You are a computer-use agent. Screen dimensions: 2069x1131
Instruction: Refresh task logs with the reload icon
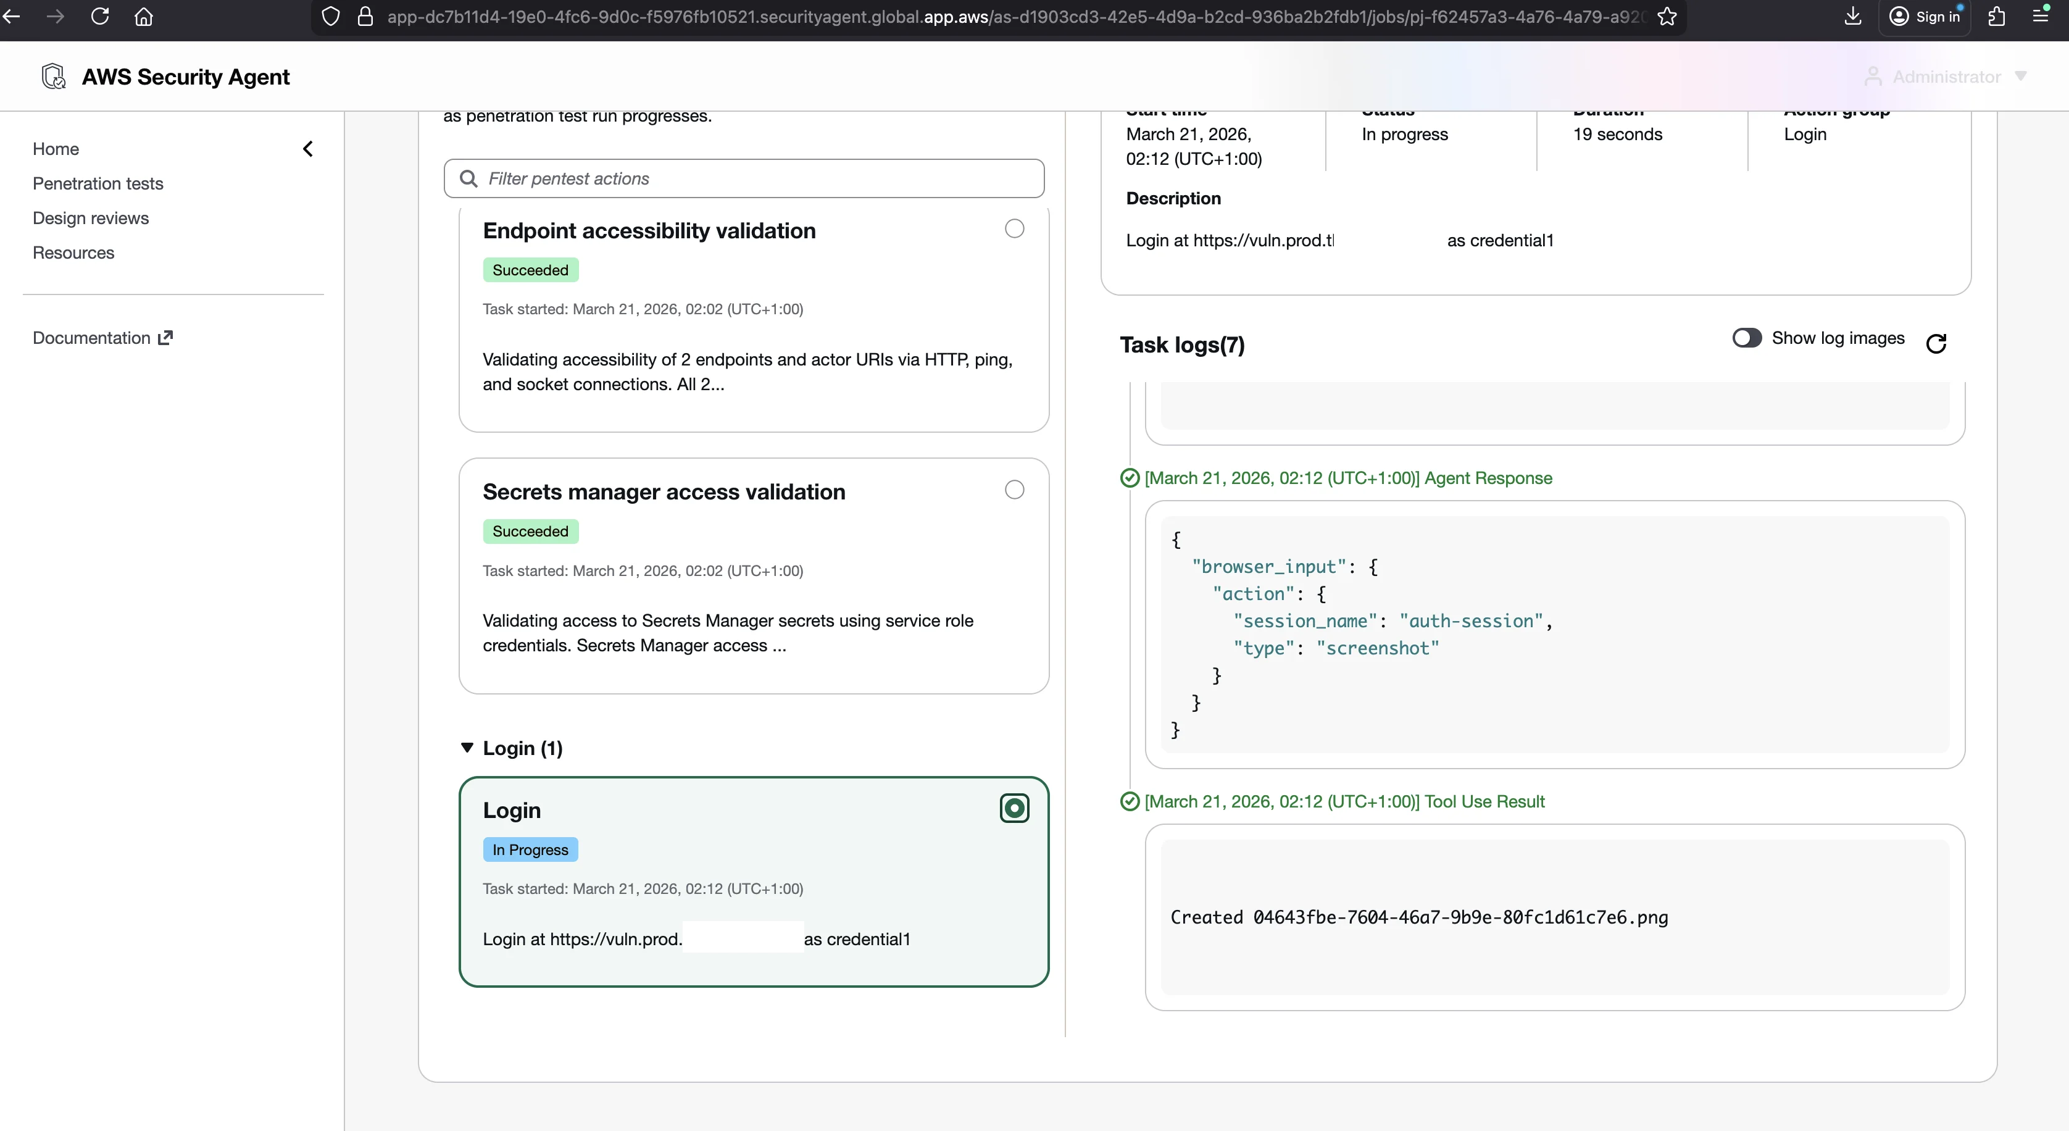click(1936, 344)
